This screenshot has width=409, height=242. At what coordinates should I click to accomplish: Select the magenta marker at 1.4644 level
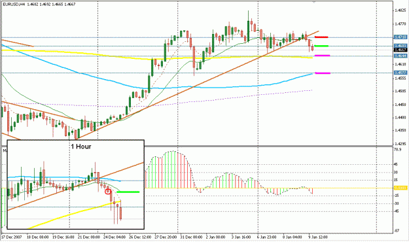(323, 56)
